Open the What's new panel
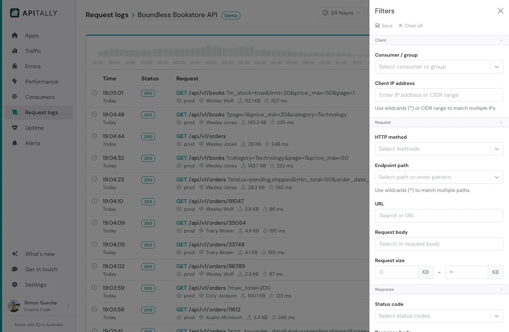509x332 pixels. tap(40, 254)
